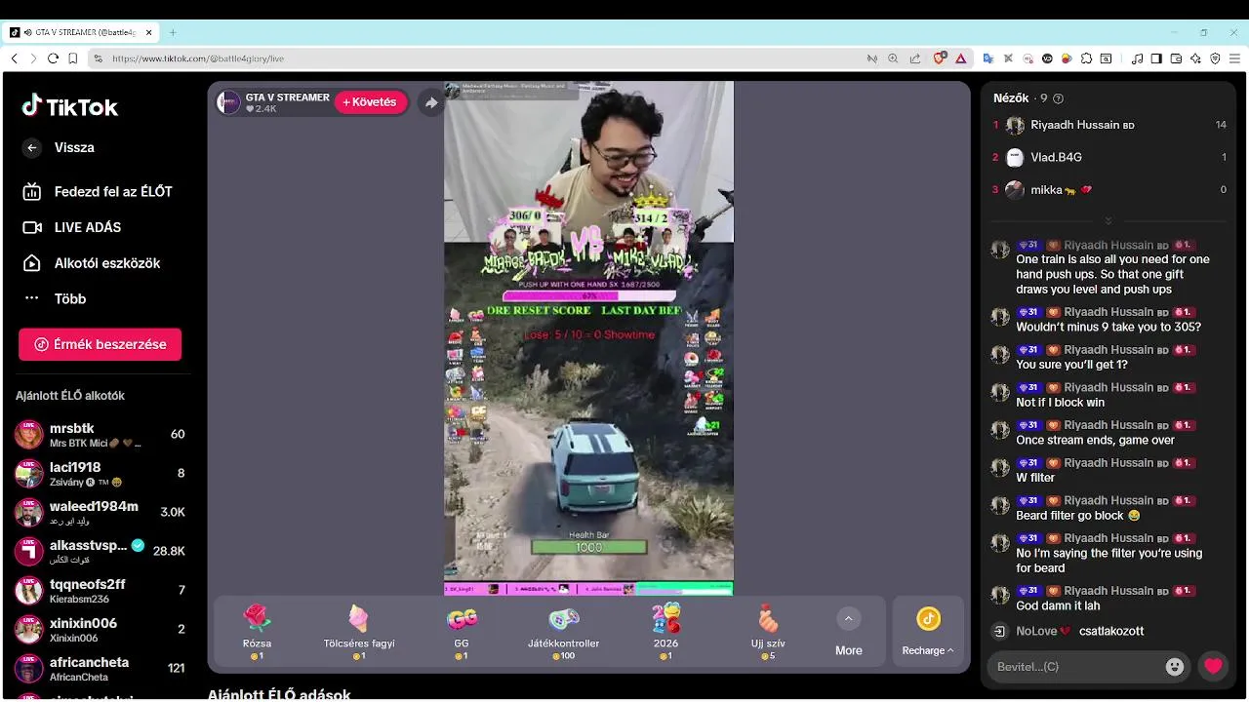The height and width of the screenshot is (702, 1249).
Task: Click the share arrow next to Követés
Action: coord(431,102)
